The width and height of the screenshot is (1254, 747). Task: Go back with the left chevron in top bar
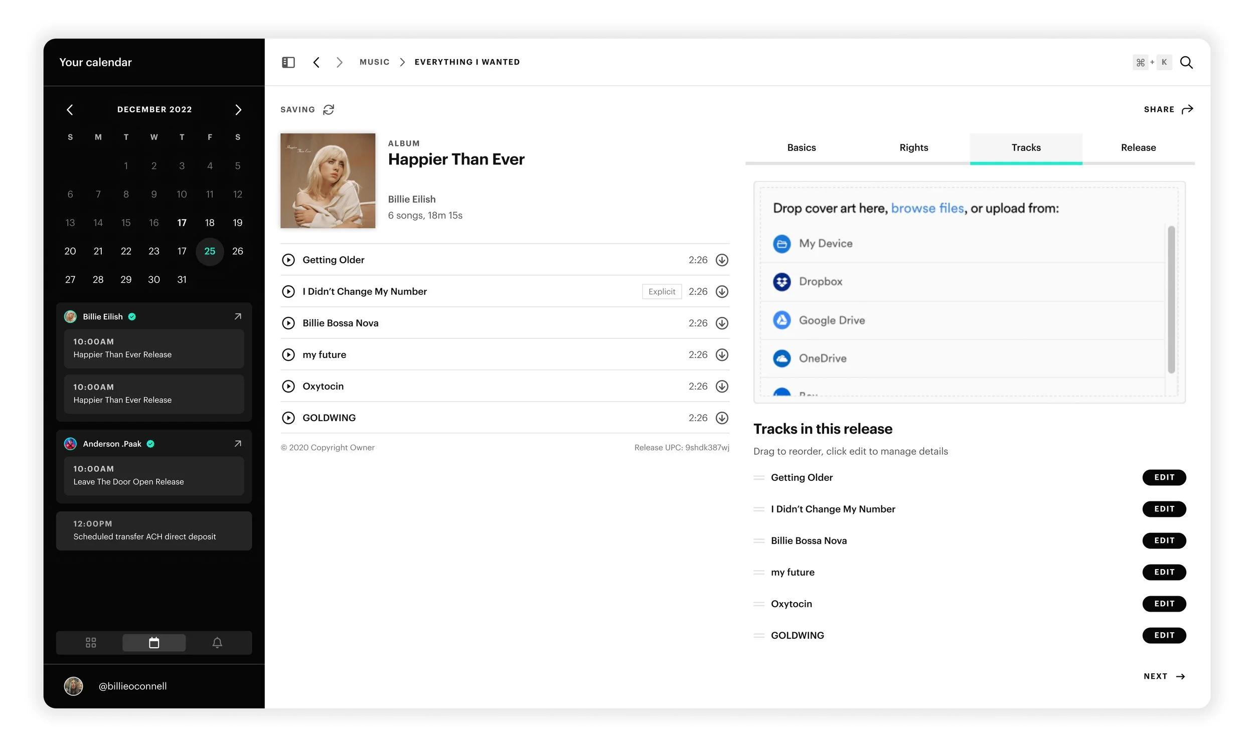(x=317, y=62)
